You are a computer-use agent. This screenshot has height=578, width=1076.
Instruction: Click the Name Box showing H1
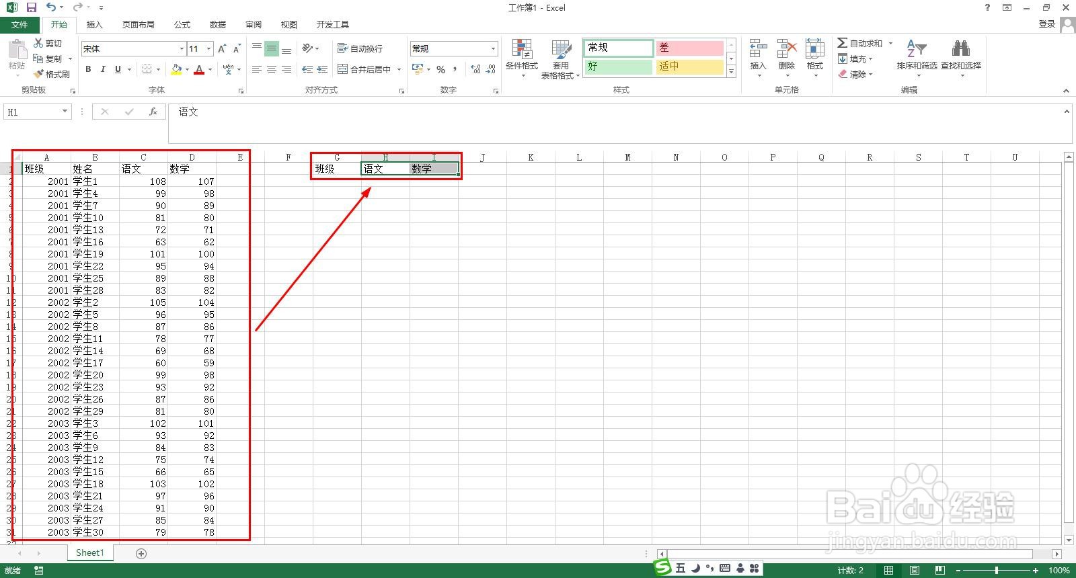pos(32,112)
